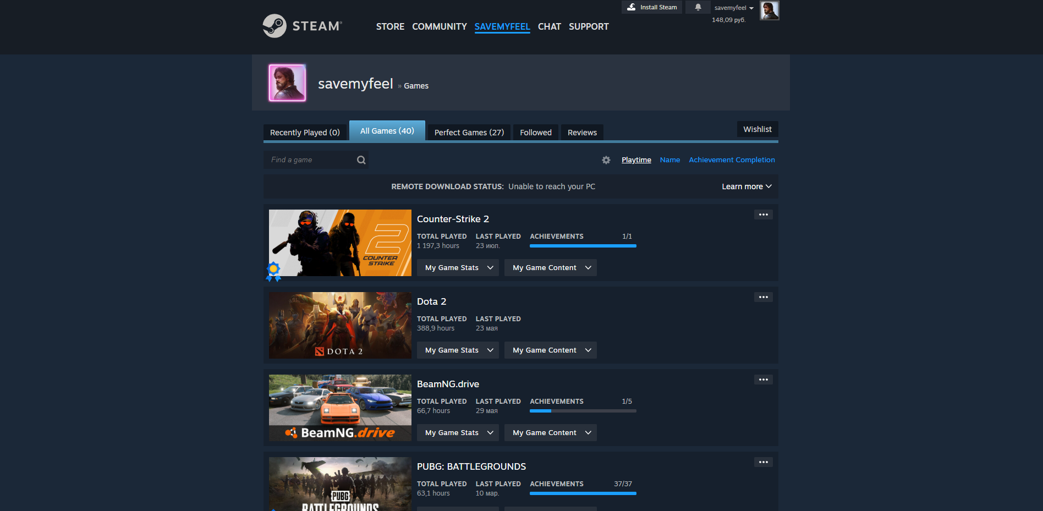Open the notifications bell icon
Viewport: 1043px width, 511px height.
click(x=698, y=7)
